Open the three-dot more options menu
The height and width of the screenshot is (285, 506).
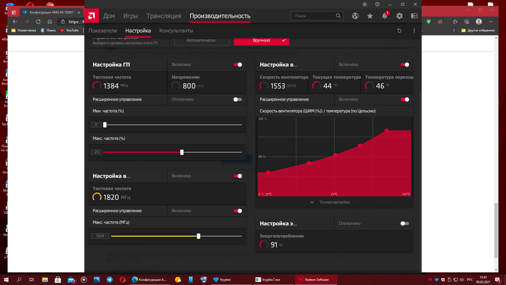pos(414,31)
